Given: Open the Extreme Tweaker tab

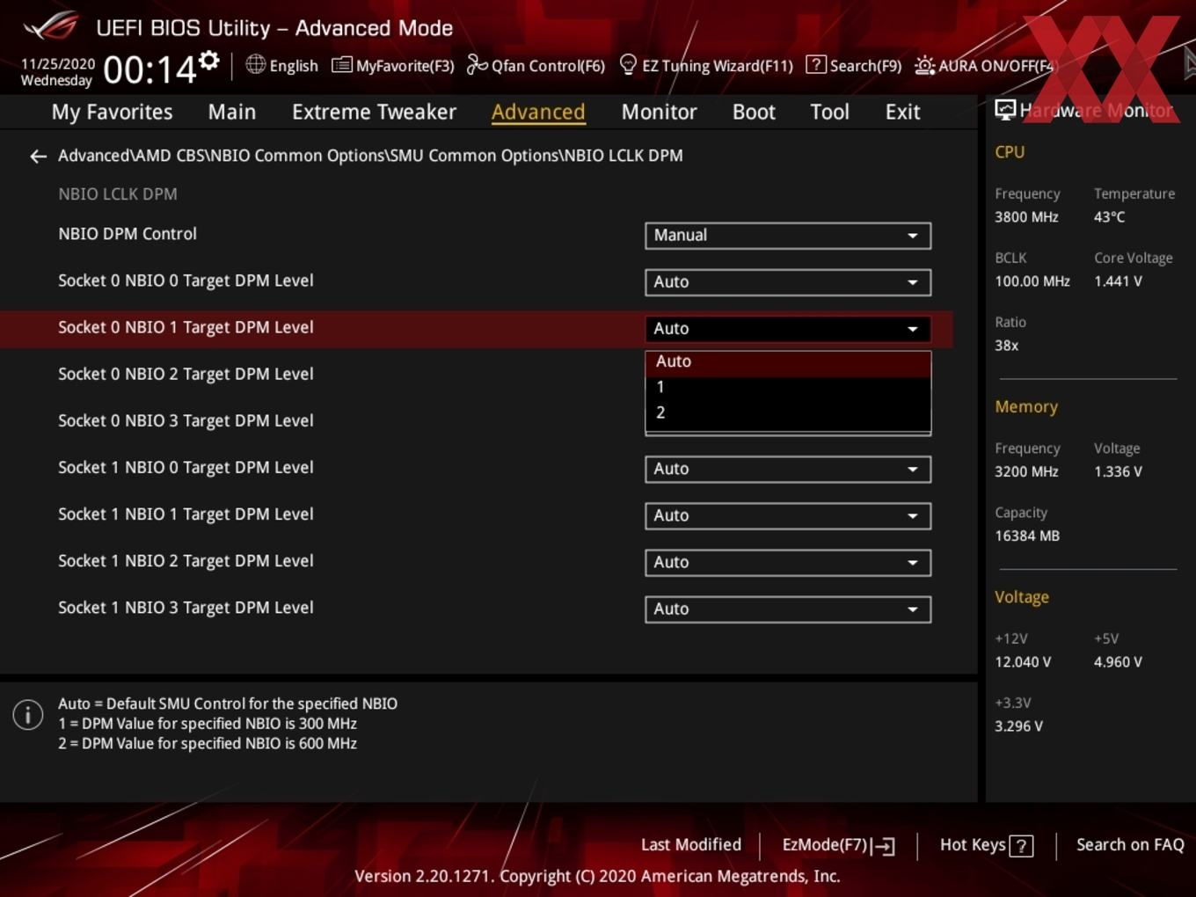Looking at the screenshot, I should coord(374,112).
